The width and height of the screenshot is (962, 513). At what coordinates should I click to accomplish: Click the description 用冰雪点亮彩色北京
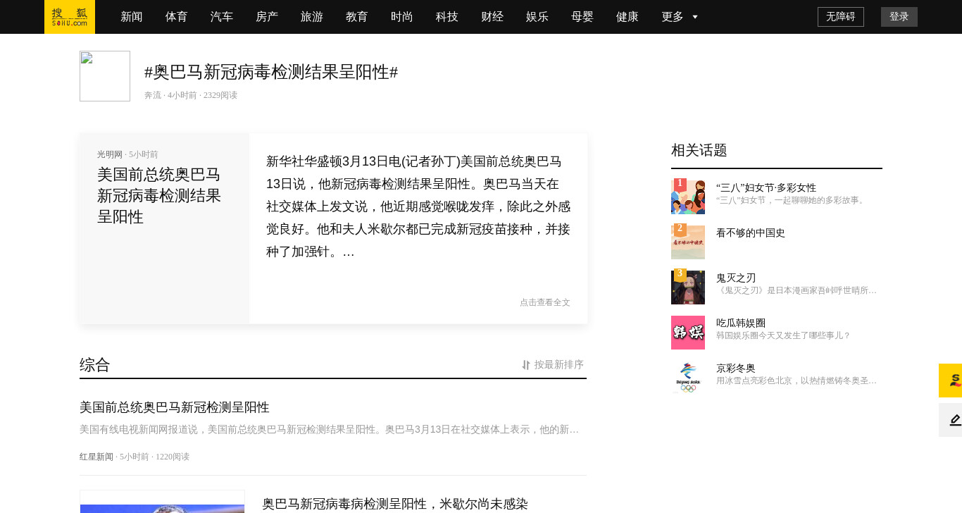point(797,381)
